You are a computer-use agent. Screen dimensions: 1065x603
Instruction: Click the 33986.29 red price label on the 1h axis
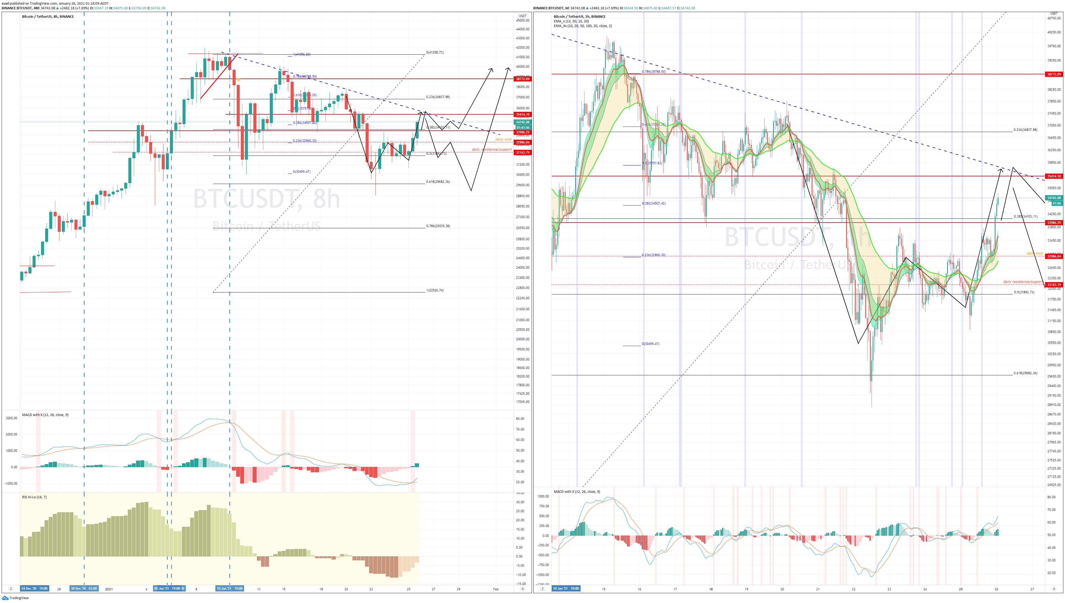point(1054,223)
